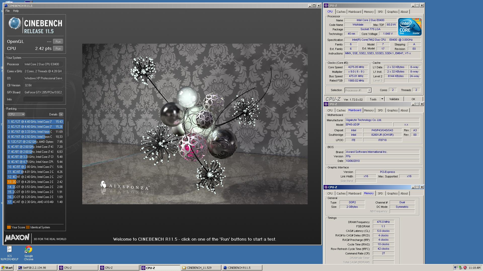Click the Intel Core 2 Duo logo badge
This screenshot has width=483, height=271.
click(x=410, y=27)
